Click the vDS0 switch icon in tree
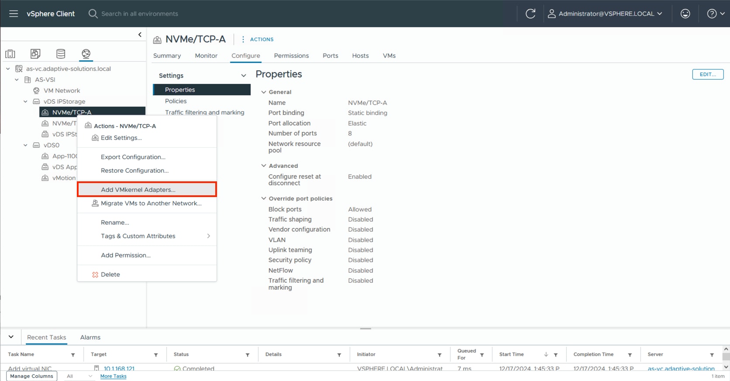The height and width of the screenshot is (381, 730). (37, 145)
